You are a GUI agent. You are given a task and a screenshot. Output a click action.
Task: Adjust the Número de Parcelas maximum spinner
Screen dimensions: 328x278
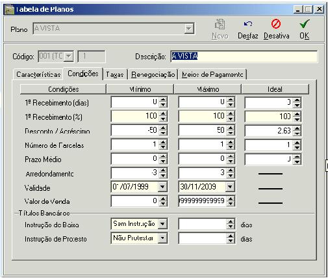(x=231, y=145)
